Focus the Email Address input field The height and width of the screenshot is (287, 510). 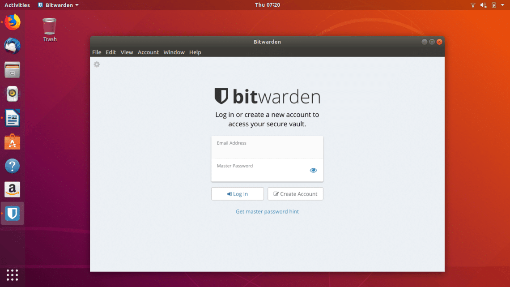pyautogui.click(x=267, y=151)
